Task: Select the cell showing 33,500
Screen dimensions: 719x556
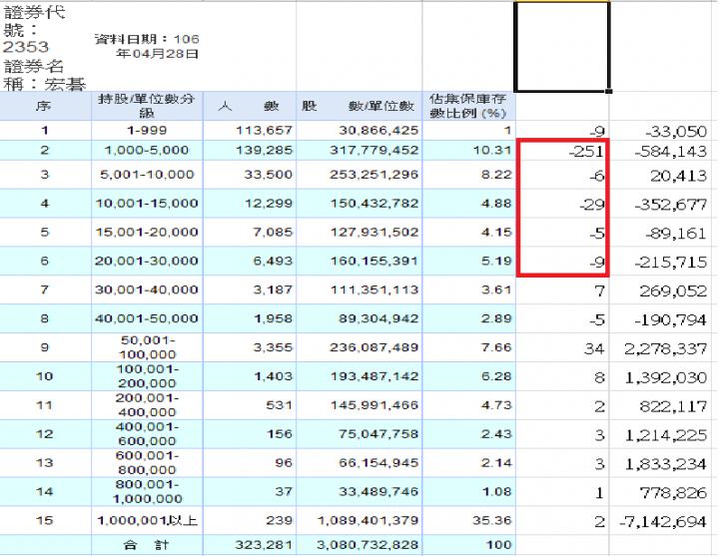Action: point(250,175)
